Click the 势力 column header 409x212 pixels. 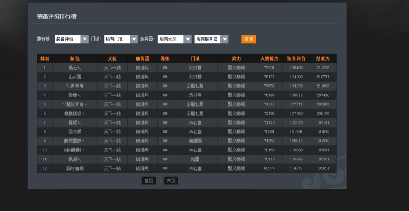[236, 58]
